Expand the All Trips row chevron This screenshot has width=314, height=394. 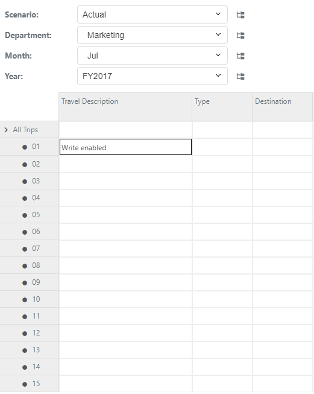click(6, 130)
